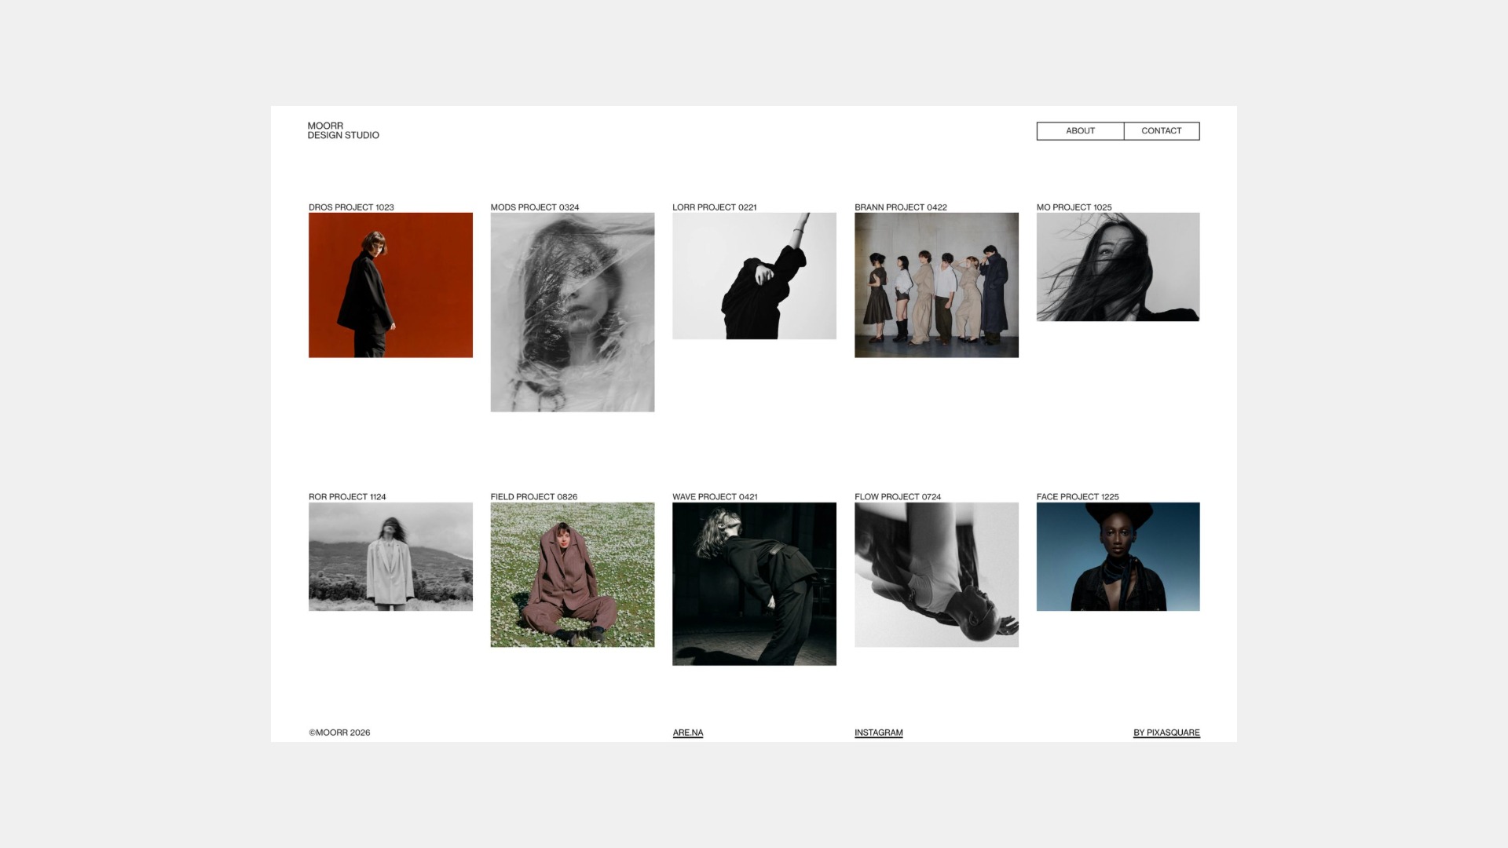Open the BRANN PROJECT 0422 group photo

pos(936,285)
